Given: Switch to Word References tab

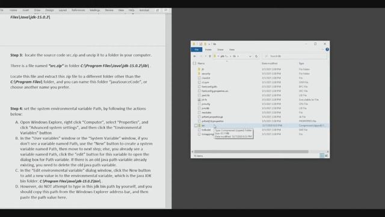Looking at the screenshot, I should (78, 10).
